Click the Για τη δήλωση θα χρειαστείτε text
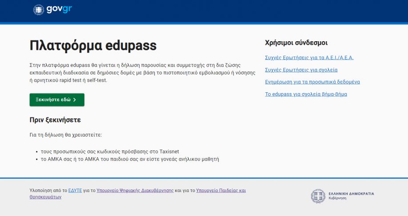 point(66,135)
